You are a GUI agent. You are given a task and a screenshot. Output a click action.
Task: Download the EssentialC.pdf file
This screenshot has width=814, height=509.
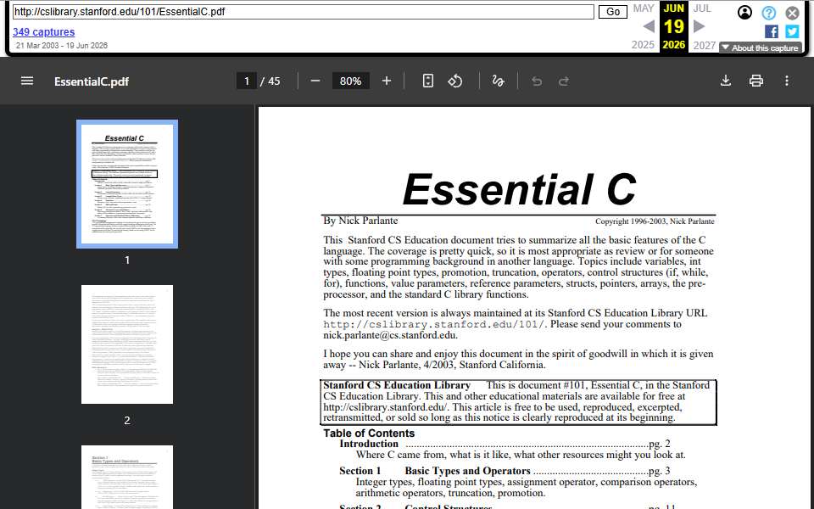coord(726,81)
